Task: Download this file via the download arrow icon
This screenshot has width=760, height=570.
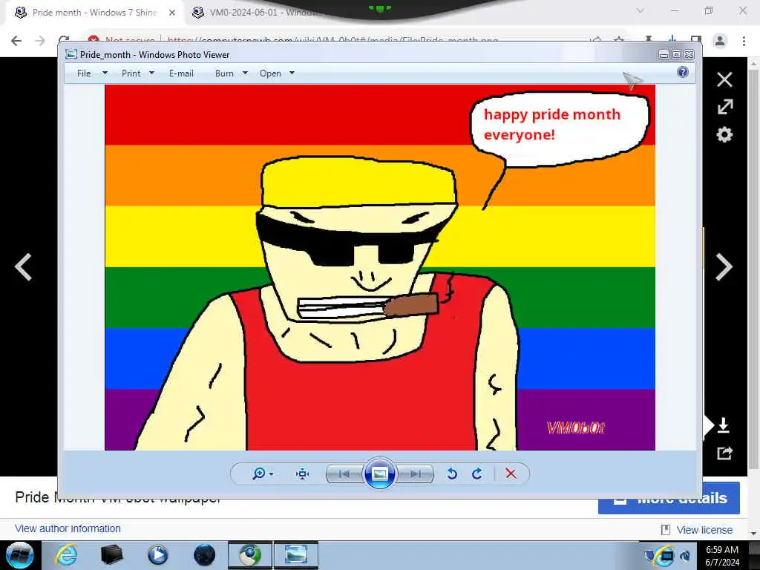Action: [x=723, y=425]
